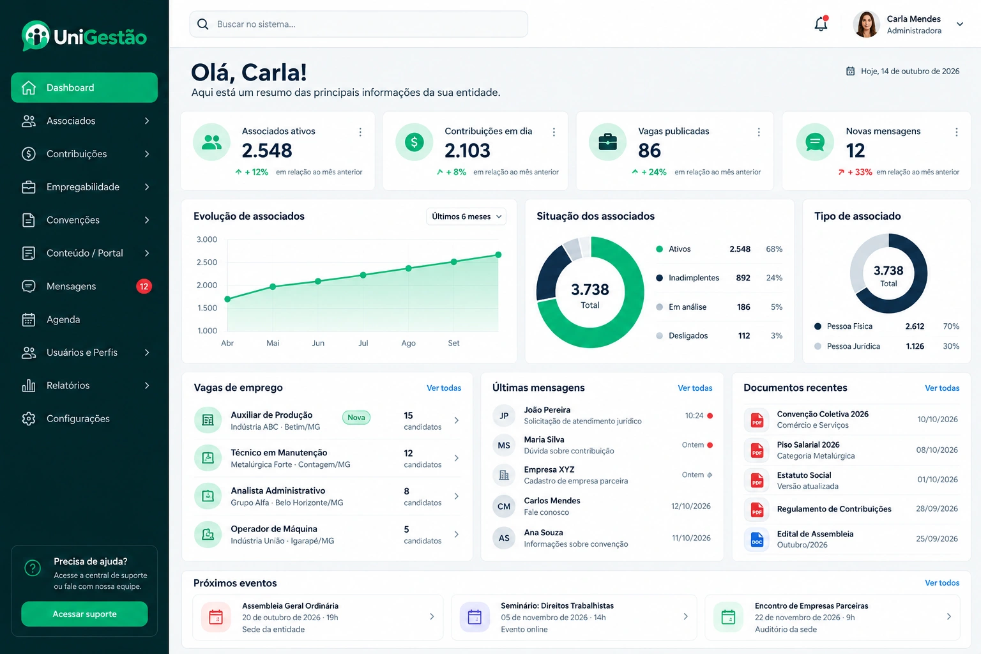Open options menu on Associados ativos card
Image resolution: width=981 pixels, height=654 pixels.
click(360, 132)
